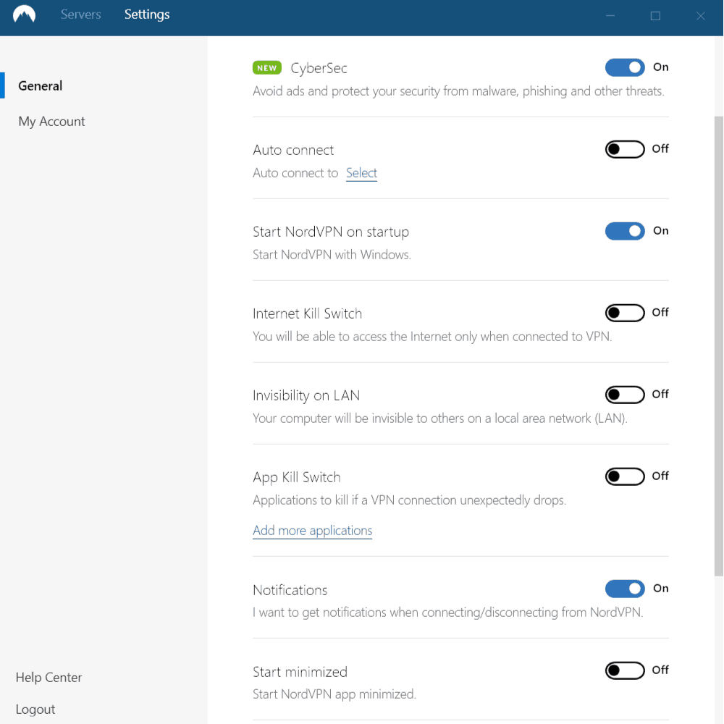Click the Notifications heading
The image size is (724, 724).
click(x=290, y=590)
